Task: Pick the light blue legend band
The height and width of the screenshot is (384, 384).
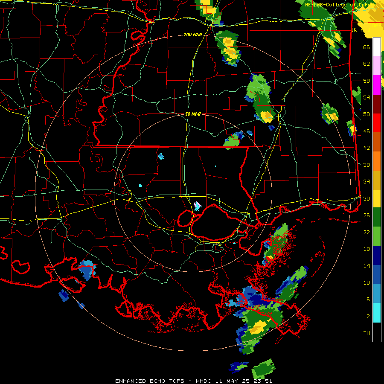Action: (377, 294)
